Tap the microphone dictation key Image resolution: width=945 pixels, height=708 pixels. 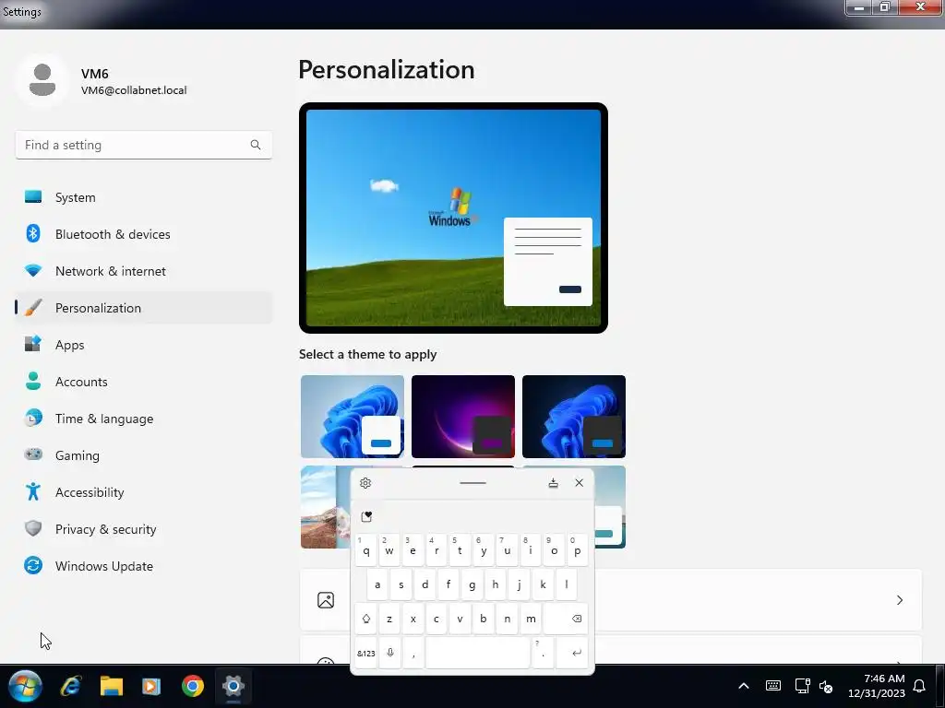click(390, 654)
